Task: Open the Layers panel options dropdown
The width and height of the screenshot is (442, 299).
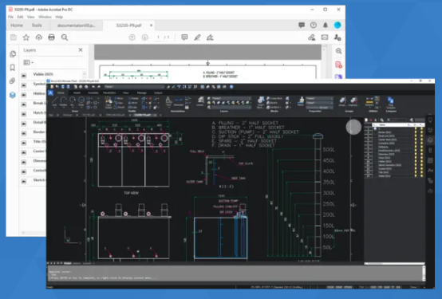Action: [x=28, y=62]
